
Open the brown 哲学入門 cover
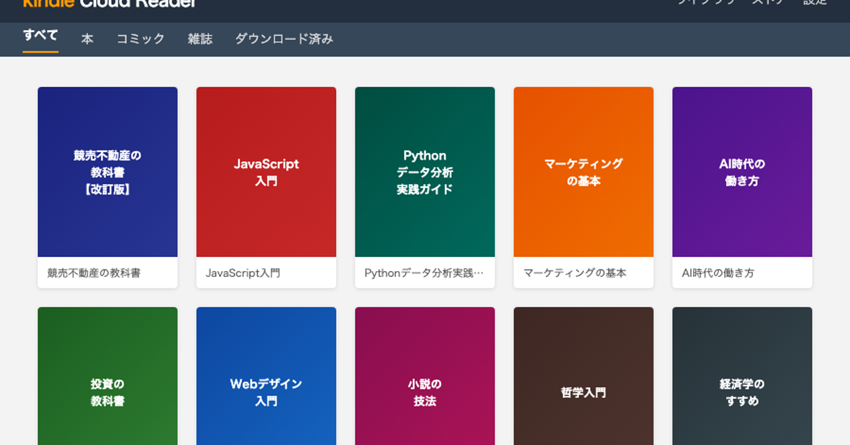584,376
